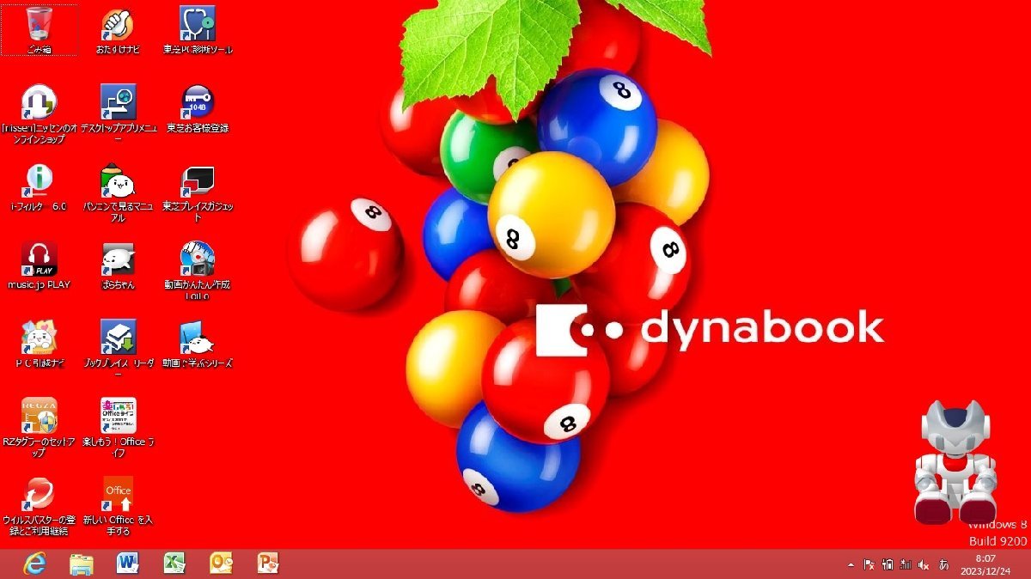
Task: Show hidden system tray icons
Action: (x=851, y=565)
